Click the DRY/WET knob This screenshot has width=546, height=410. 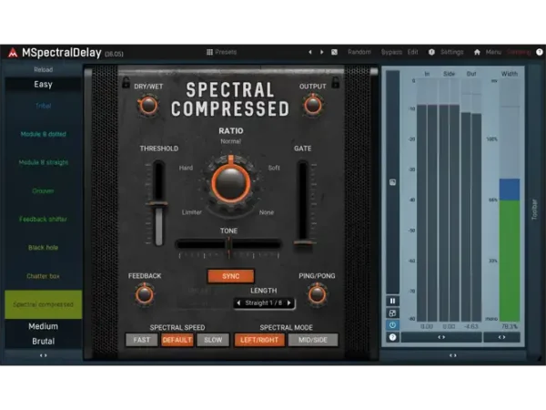(148, 106)
